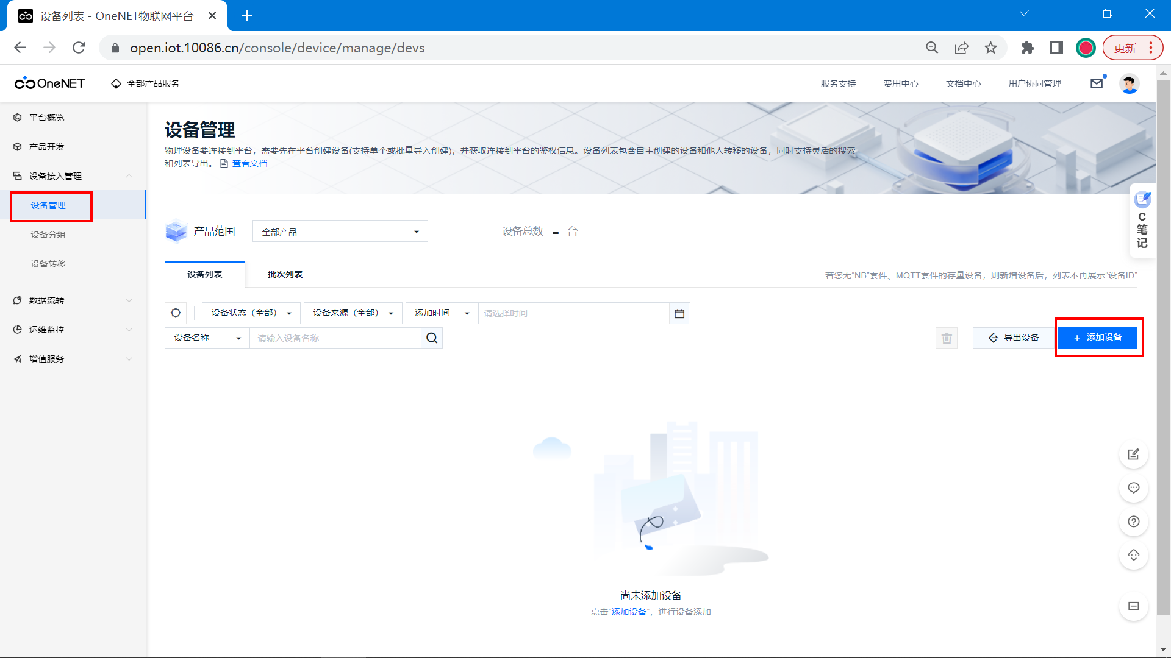Click the 请输入设备名称 input field
The image size is (1171, 658).
pyautogui.click(x=335, y=338)
